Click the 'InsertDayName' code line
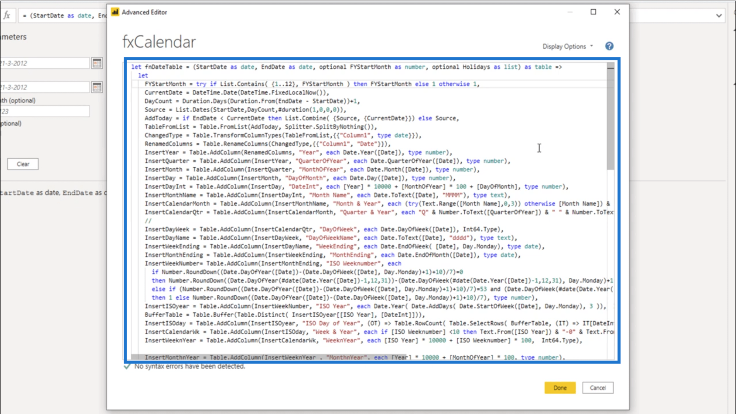This screenshot has height=414, width=736. 331,238
